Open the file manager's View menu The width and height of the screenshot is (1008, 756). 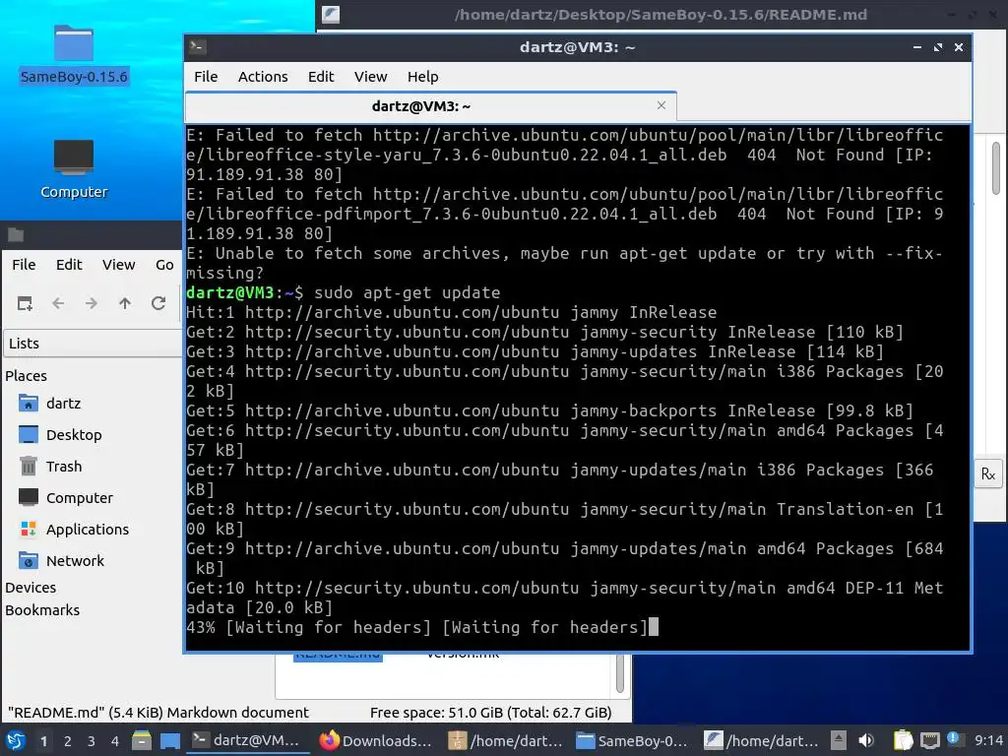click(x=118, y=264)
